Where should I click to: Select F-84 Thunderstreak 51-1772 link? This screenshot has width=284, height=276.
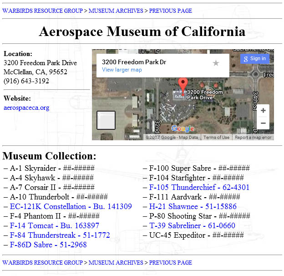(60, 235)
